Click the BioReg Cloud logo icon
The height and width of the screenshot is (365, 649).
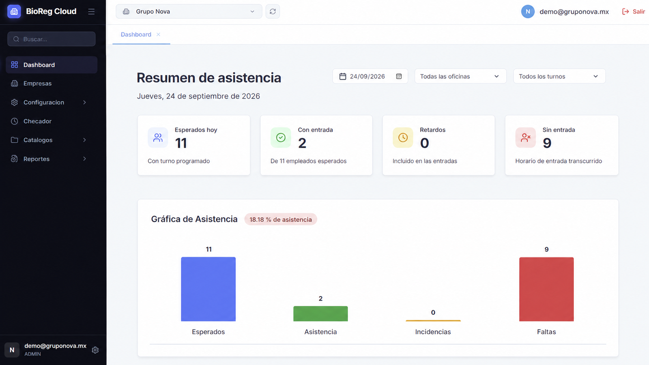(14, 11)
